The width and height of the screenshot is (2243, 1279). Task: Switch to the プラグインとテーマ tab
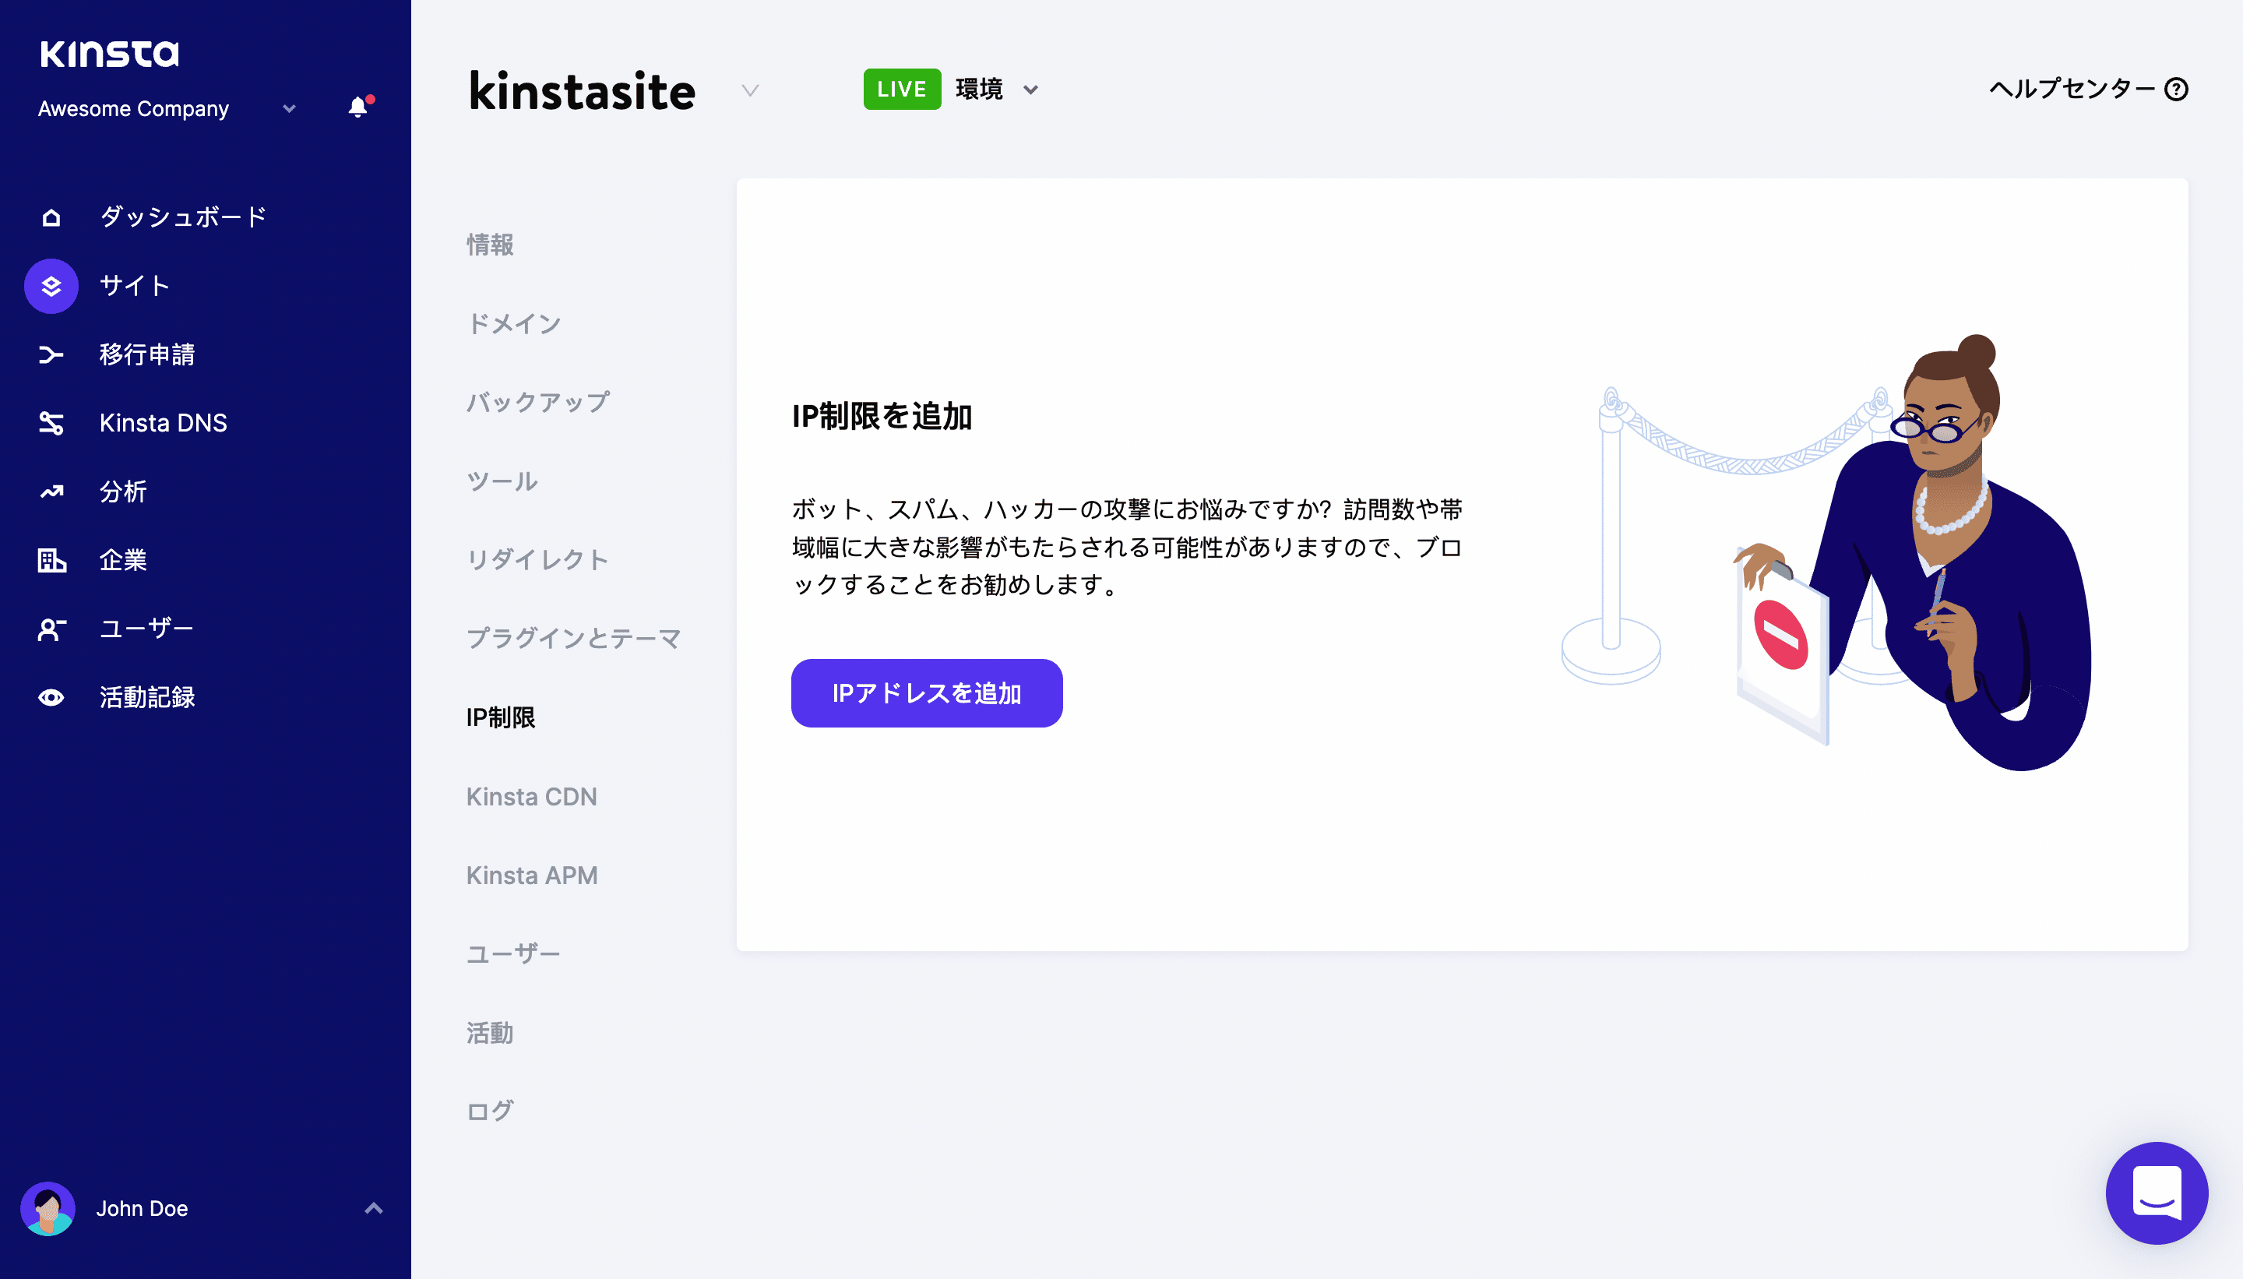tap(573, 639)
